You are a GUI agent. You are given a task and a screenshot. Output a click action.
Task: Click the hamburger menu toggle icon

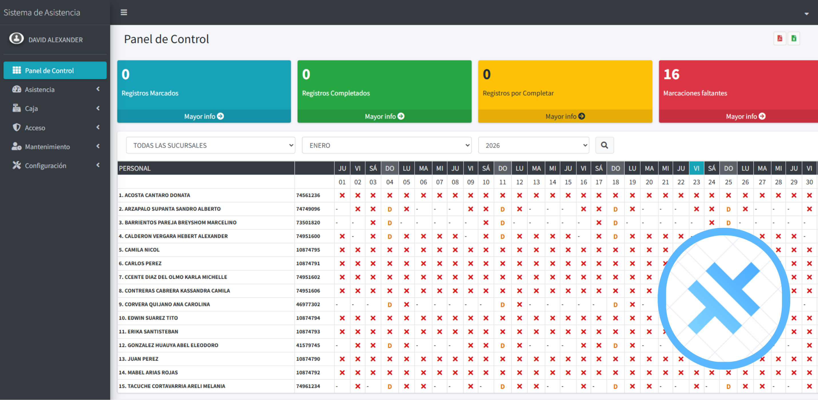[123, 12]
